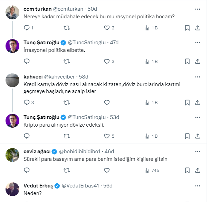Open more options on cem turkan's tweet

(198, 8)
